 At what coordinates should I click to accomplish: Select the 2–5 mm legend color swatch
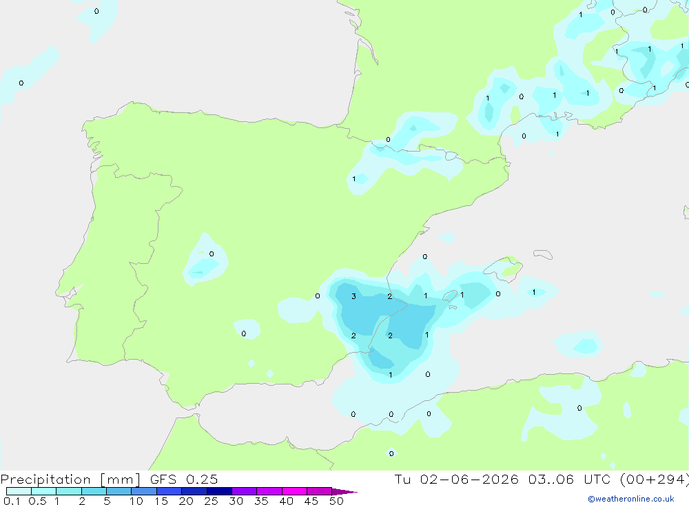(94, 491)
